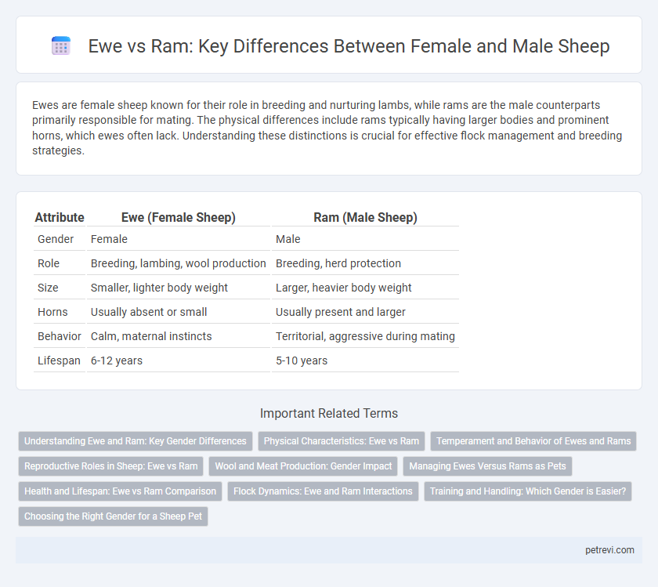658x587 pixels.
Task: Select the Behavior row label
Action: tap(60, 336)
